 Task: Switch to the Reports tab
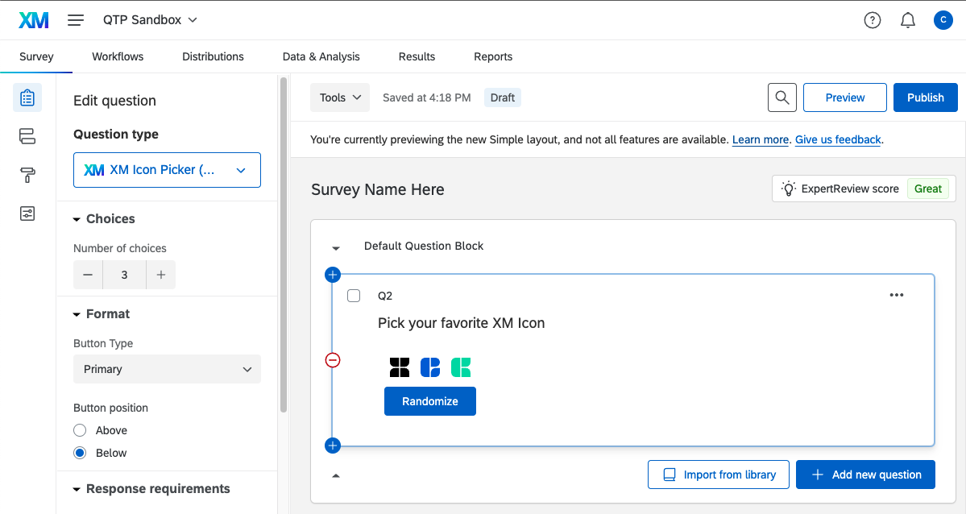[493, 56]
